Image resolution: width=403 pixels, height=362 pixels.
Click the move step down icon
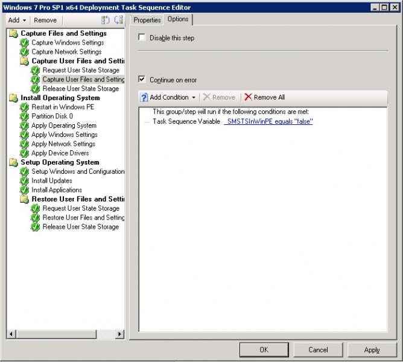pos(118,20)
